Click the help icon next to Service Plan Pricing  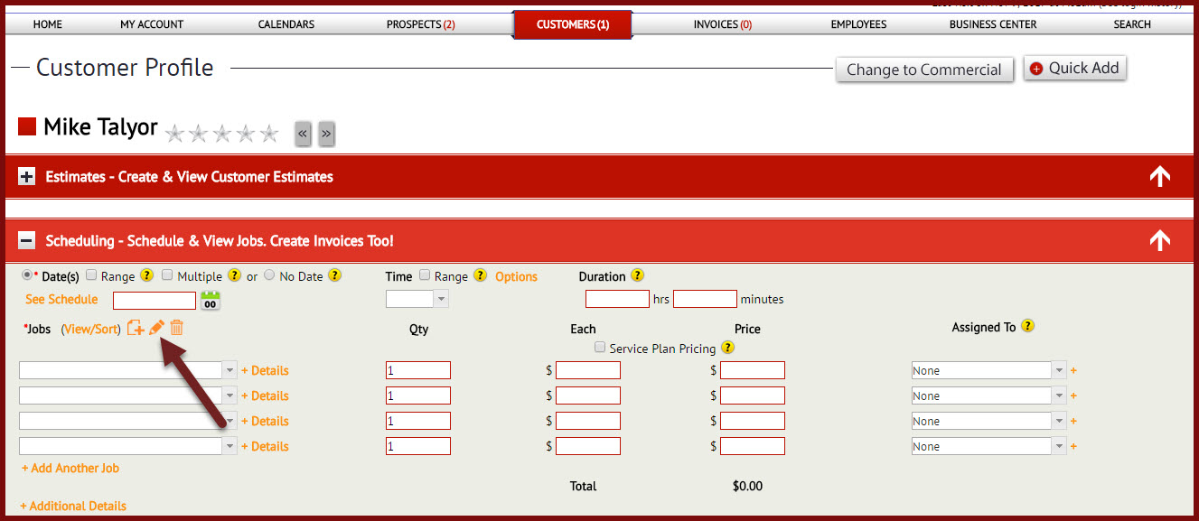(x=728, y=348)
